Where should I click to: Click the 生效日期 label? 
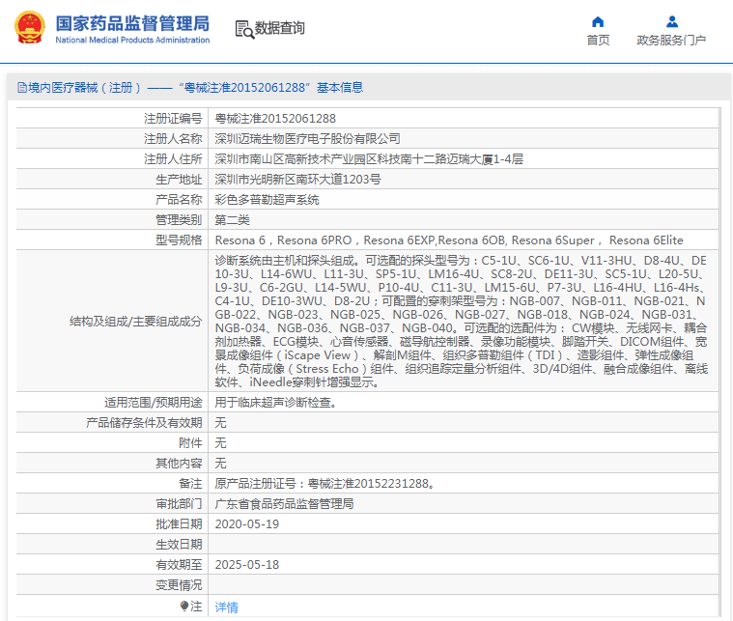[179, 545]
